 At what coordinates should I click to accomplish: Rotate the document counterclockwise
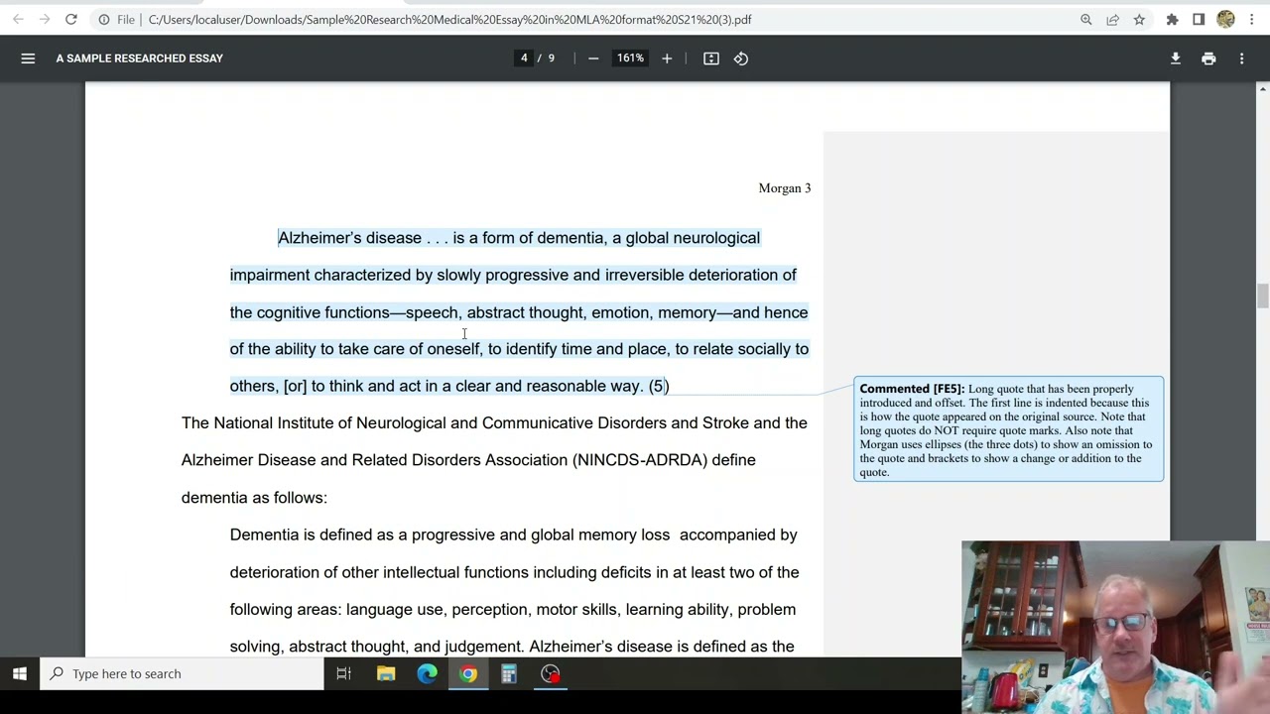point(741,59)
